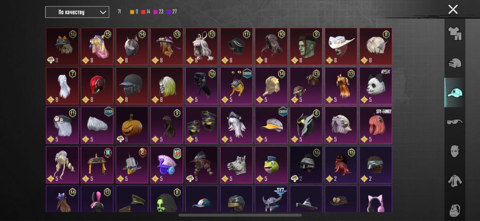Select the helmet category in sidebar
480x221 pixels.
(455, 63)
